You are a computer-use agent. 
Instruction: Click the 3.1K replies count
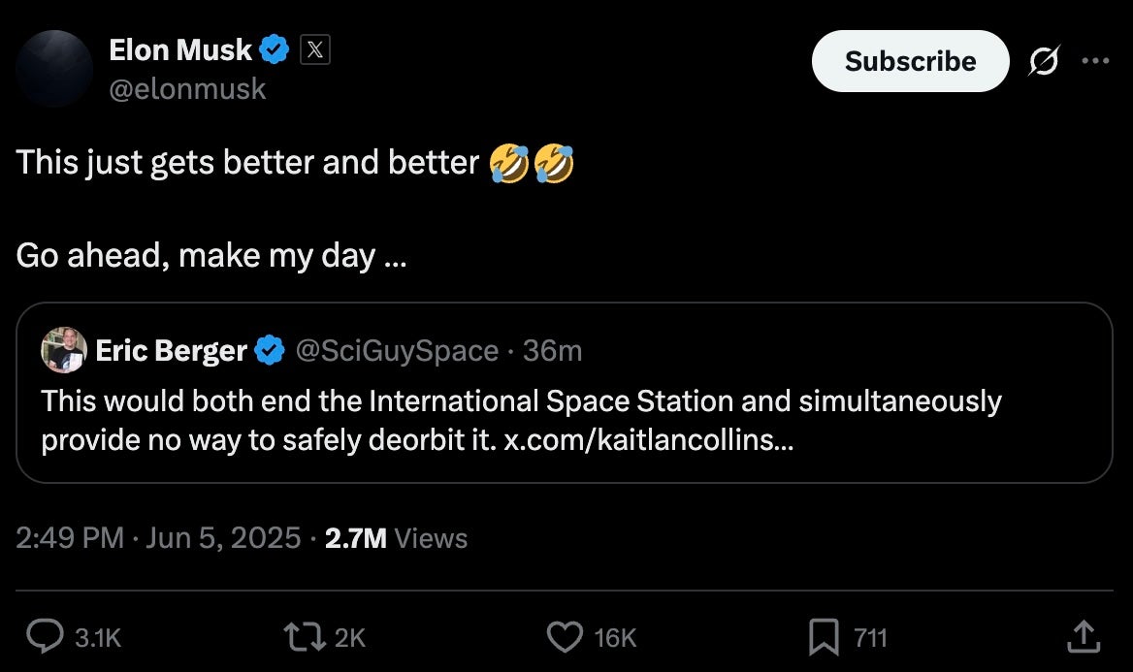click(x=94, y=637)
